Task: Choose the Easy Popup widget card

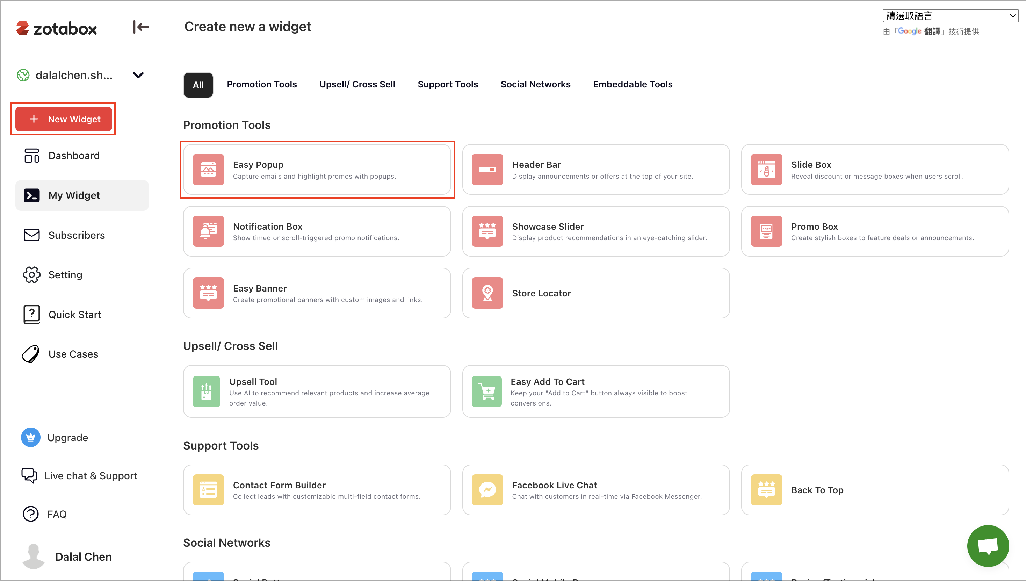Action: [x=317, y=170]
